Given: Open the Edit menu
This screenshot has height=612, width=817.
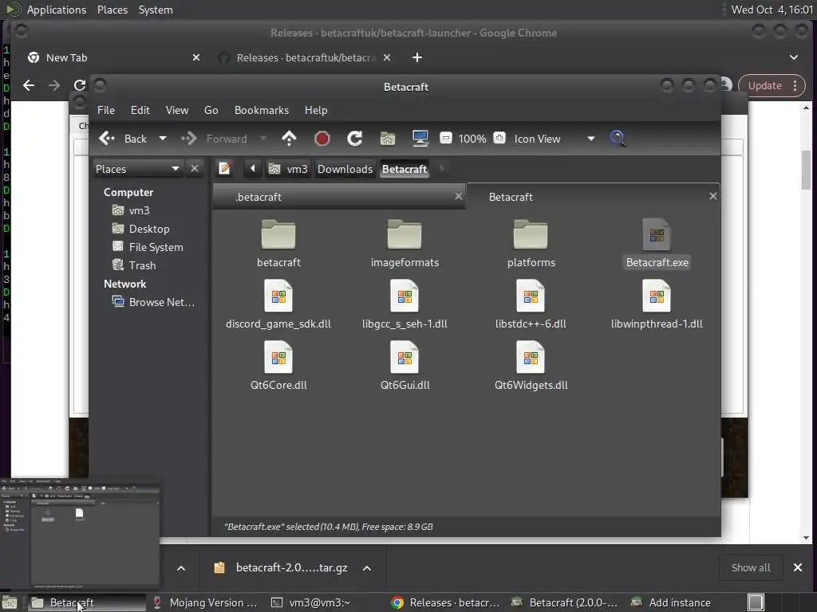Looking at the screenshot, I should 140,110.
